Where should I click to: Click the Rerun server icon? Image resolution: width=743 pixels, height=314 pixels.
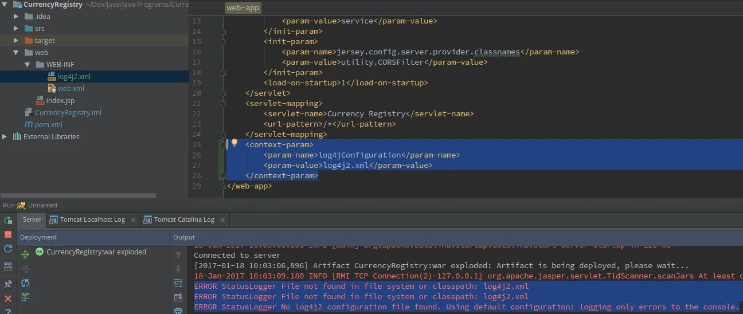8,221
